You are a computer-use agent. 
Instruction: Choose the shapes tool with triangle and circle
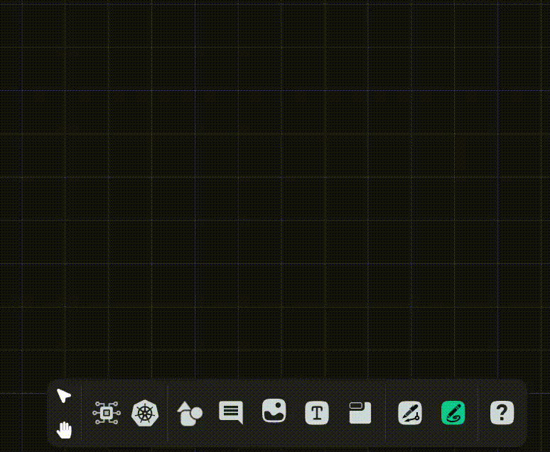coord(190,414)
